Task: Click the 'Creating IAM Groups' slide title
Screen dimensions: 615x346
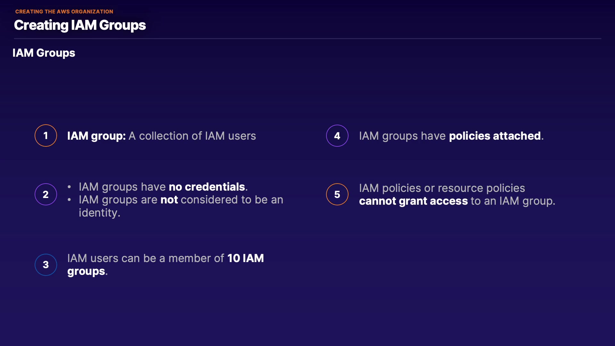Action: pos(80,25)
